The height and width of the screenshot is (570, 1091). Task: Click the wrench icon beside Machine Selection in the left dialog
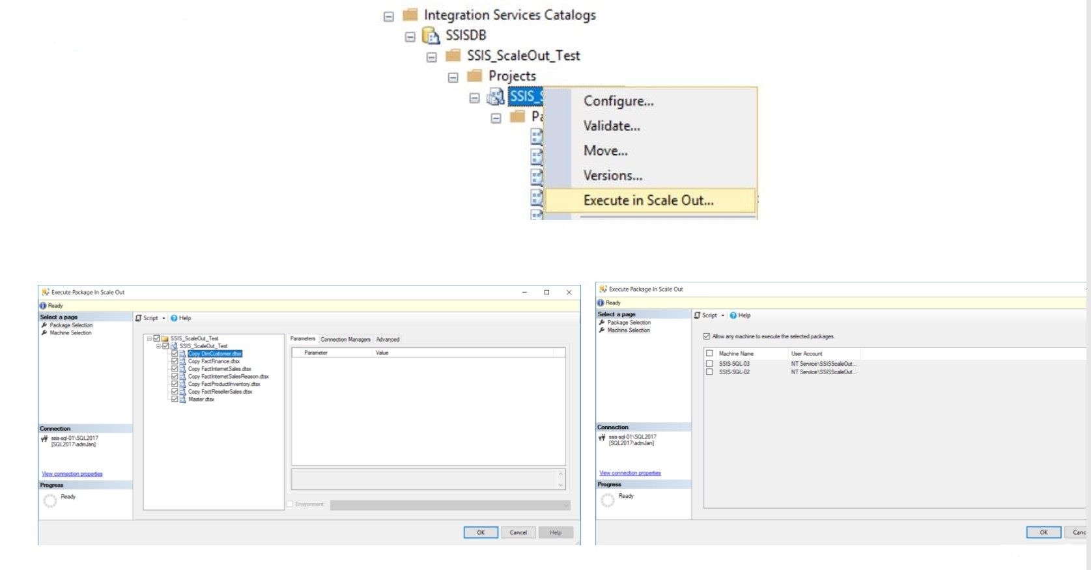(x=44, y=332)
